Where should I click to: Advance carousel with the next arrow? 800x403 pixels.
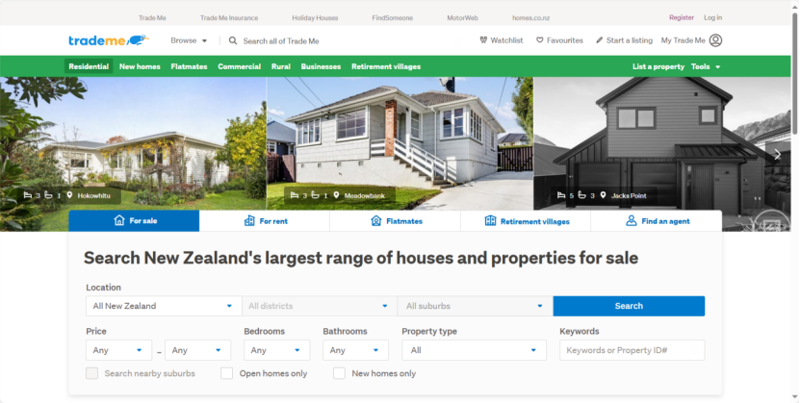coord(777,155)
